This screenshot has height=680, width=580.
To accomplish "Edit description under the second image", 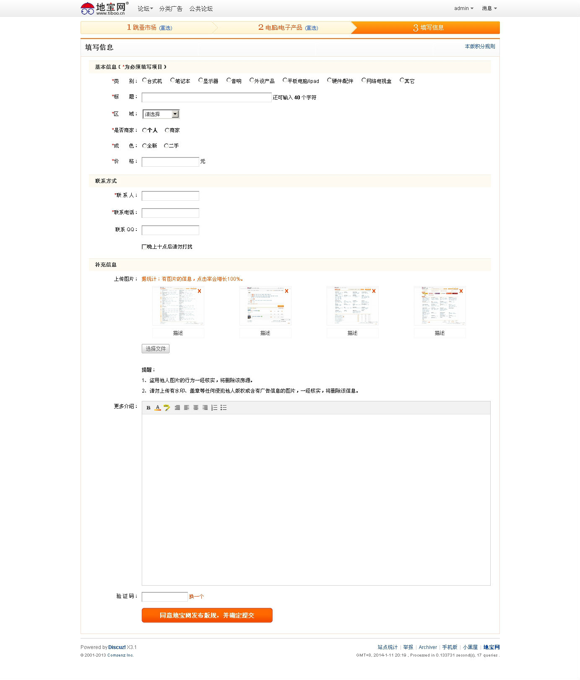I will coord(265,333).
